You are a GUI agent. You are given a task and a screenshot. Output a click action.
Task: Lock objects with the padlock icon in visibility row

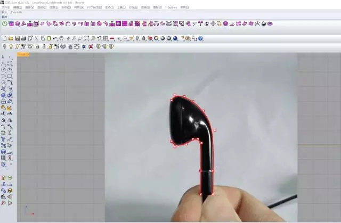[38, 46]
